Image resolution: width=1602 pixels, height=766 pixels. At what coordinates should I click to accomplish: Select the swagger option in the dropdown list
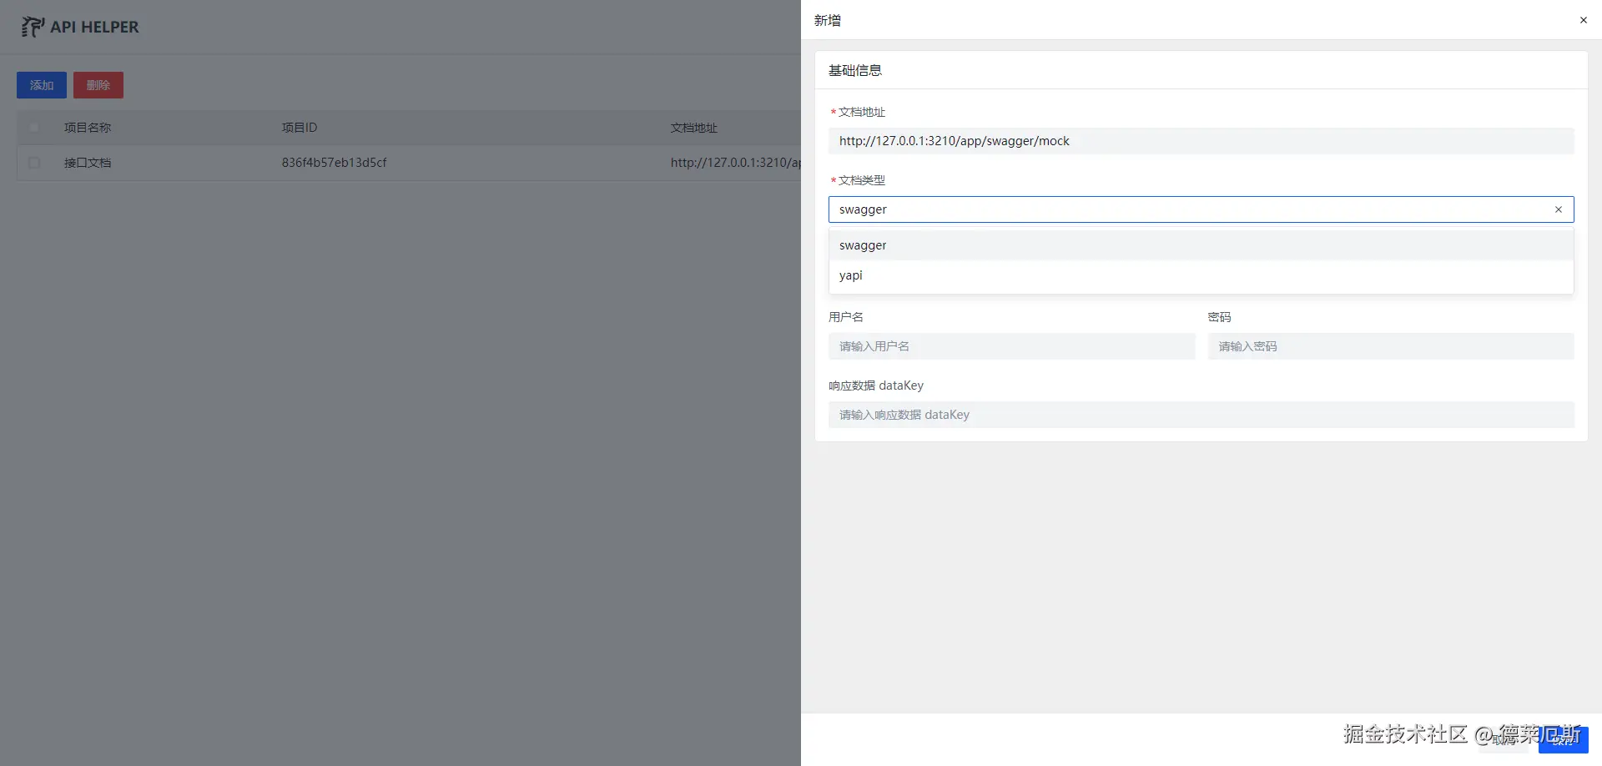863,245
